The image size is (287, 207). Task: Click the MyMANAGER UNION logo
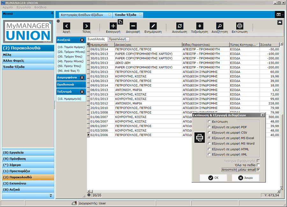[x=28, y=32]
